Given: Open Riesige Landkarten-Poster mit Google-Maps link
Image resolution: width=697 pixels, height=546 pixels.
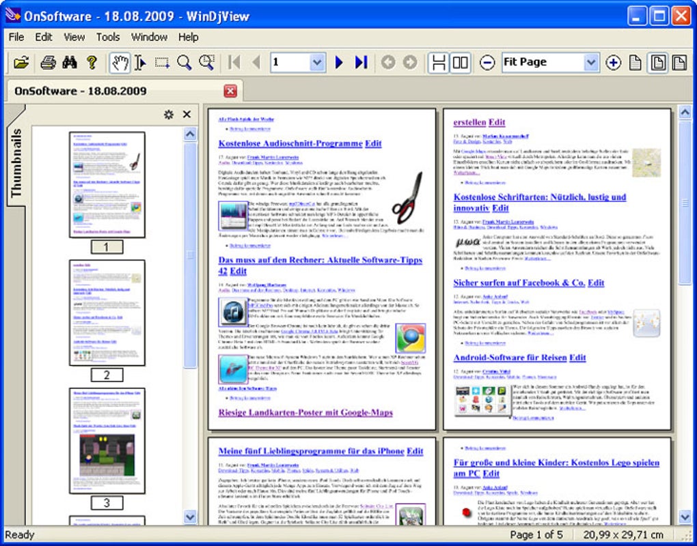Looking at the screenshot, I should [305, 412].
